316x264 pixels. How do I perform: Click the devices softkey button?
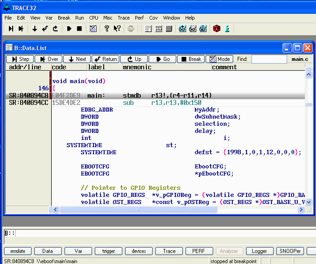139,251
